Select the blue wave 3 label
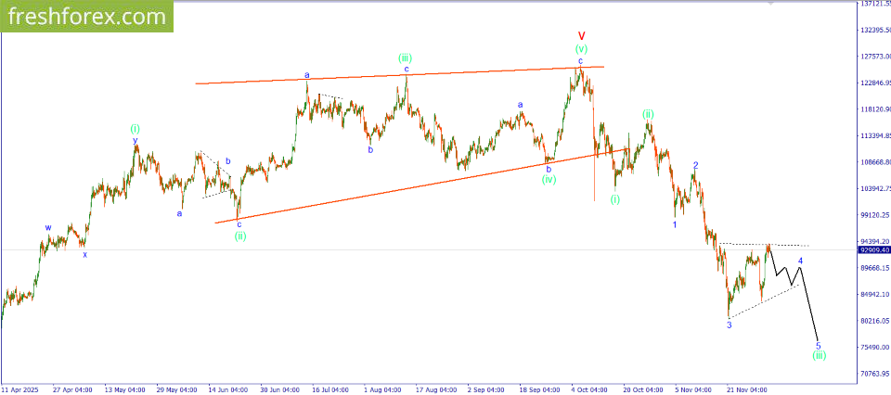Screen dimensions: 891x395 pos(729,325)
